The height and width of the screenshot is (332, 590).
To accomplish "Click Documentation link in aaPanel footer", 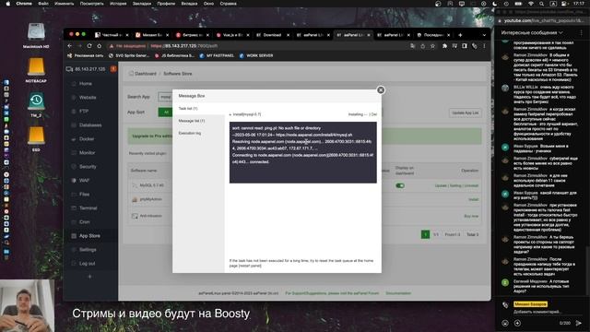I will (x=398, y=293).
